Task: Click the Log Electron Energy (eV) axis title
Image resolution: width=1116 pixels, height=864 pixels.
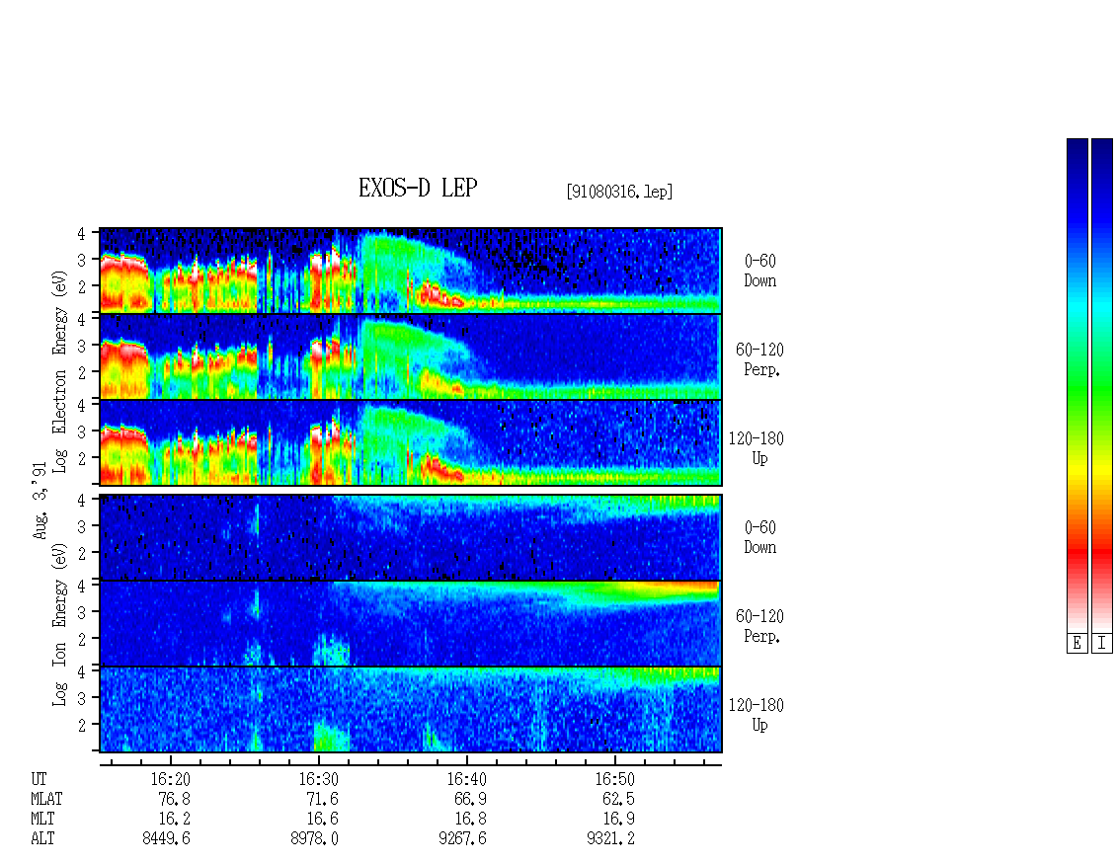Action: coord(60,371)
